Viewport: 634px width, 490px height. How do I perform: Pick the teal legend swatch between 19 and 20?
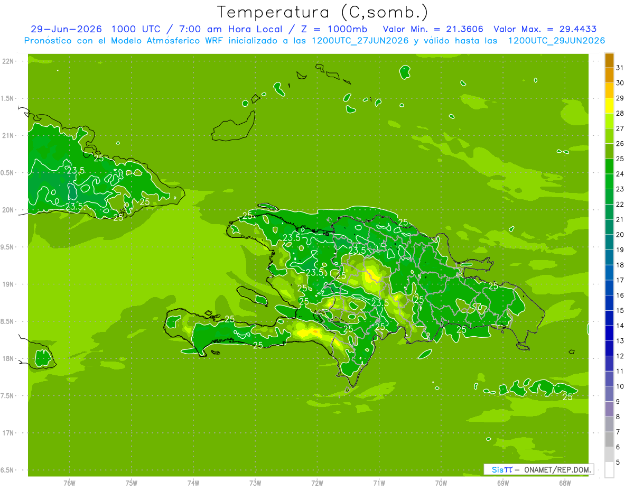click(609, 242)
